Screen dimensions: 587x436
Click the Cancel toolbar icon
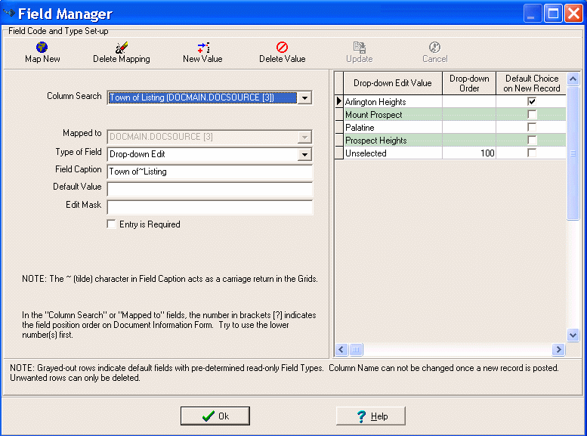pyautogui.click(x=434, y=47)
